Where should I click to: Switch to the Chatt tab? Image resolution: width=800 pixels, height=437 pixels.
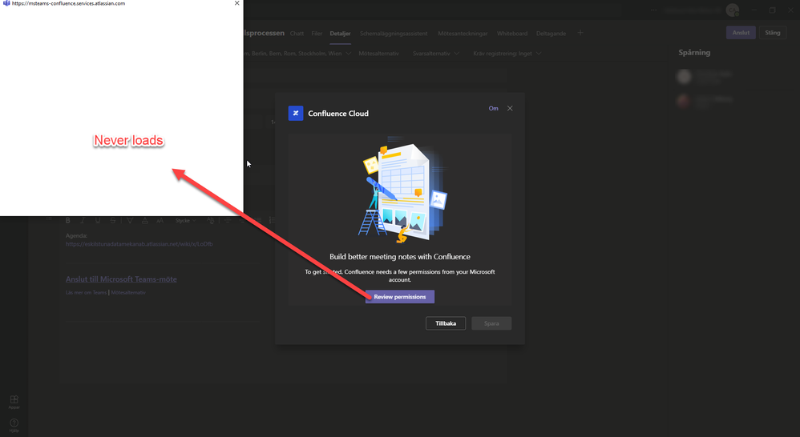click(297, 34)
